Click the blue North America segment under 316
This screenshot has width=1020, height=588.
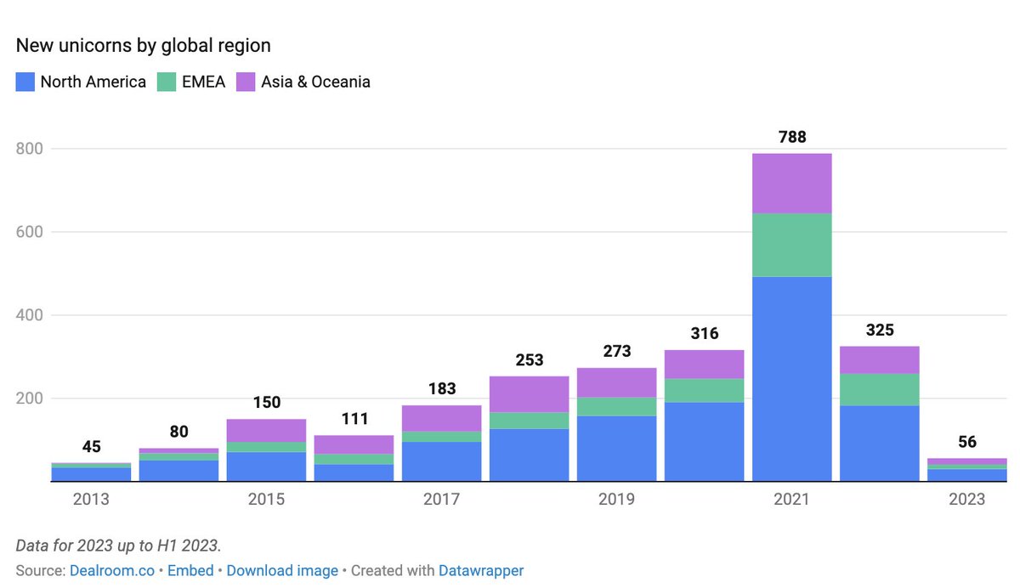(705, 442)
